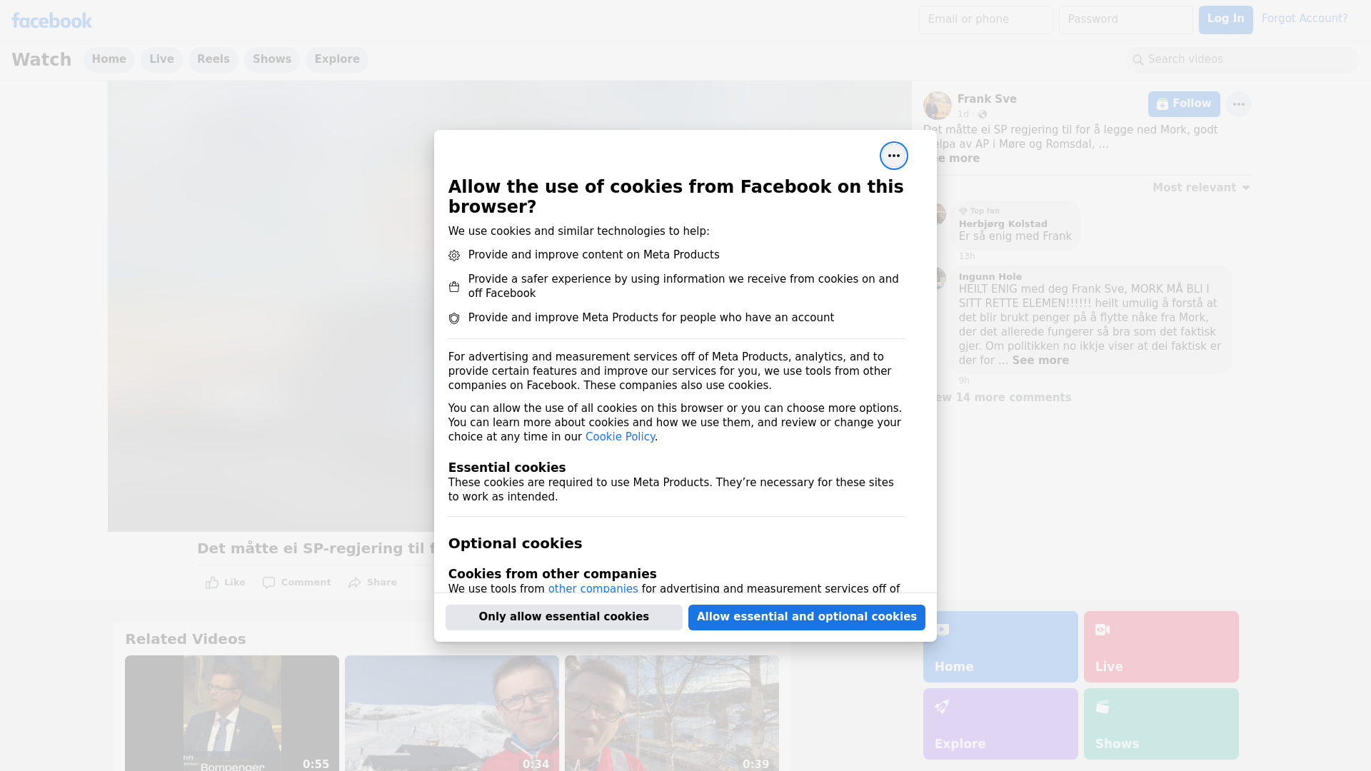Click the Watch heading
The height and width of the screenshot is (771, 1371).
[x=41, y=59]
